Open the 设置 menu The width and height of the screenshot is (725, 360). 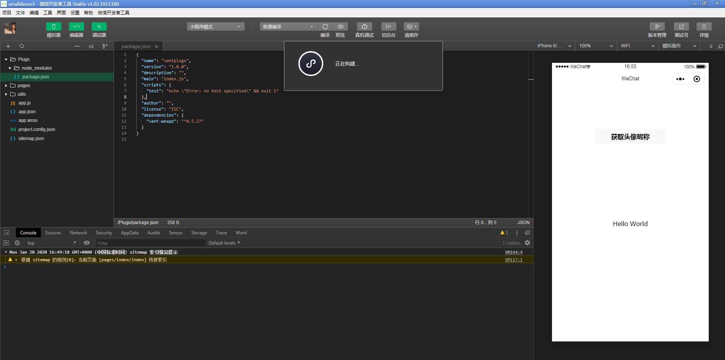pyautogui.click(x=75, y=12)
